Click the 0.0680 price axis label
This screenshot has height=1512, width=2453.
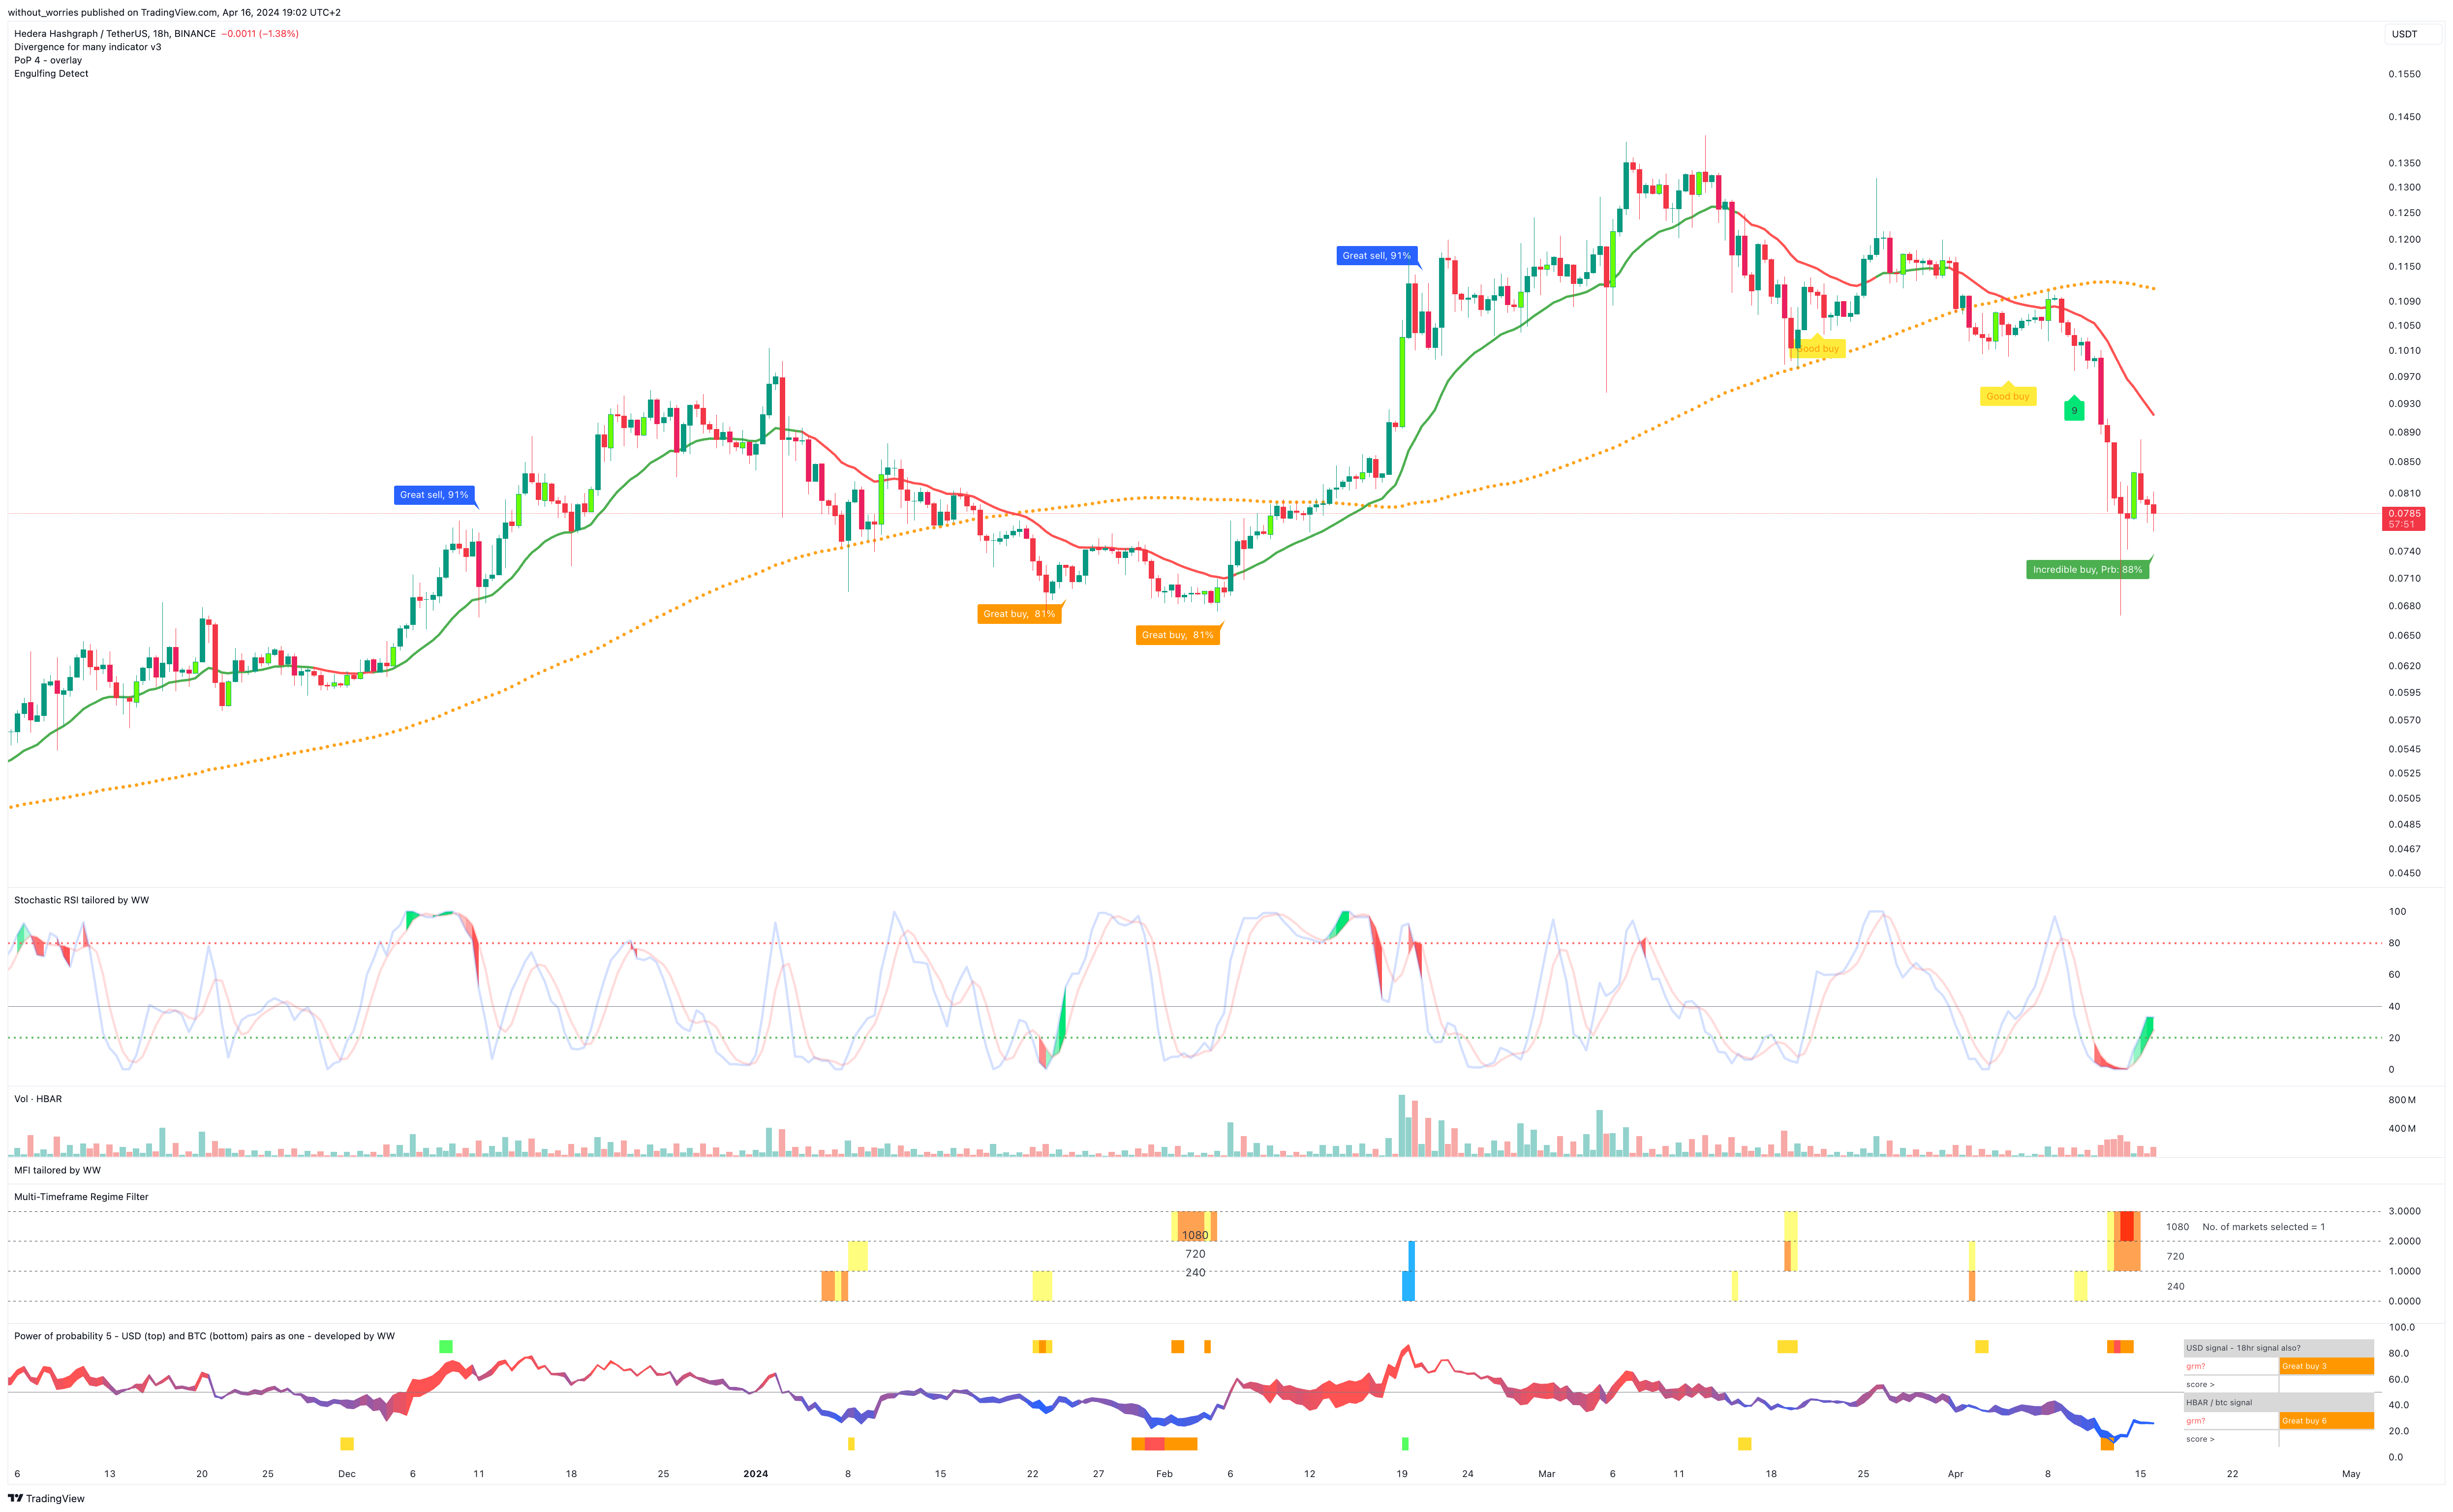coord(2405,606)
